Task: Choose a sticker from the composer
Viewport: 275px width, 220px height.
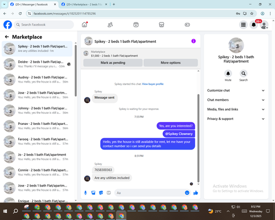Action: [x=101, y=193]
